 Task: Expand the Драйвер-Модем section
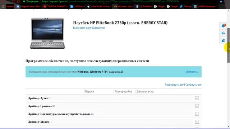[x=197, y=122]
